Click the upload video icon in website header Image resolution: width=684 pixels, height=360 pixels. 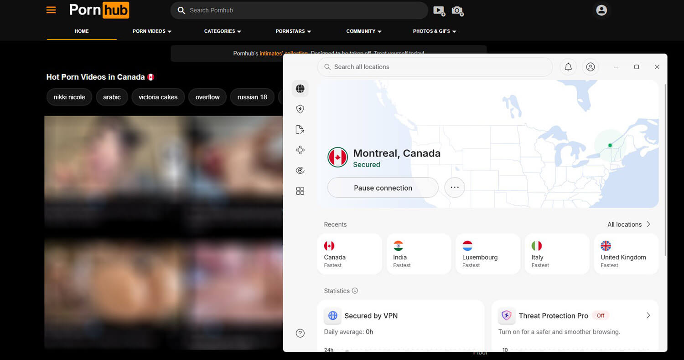click(439, 10)
